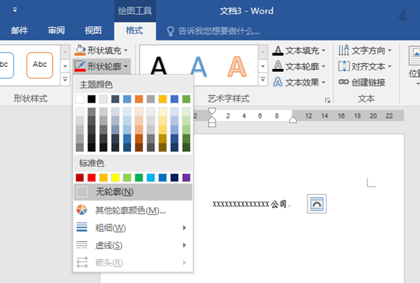Pick the black theme color swatch
420x283 pixels.
pos(92,99)
